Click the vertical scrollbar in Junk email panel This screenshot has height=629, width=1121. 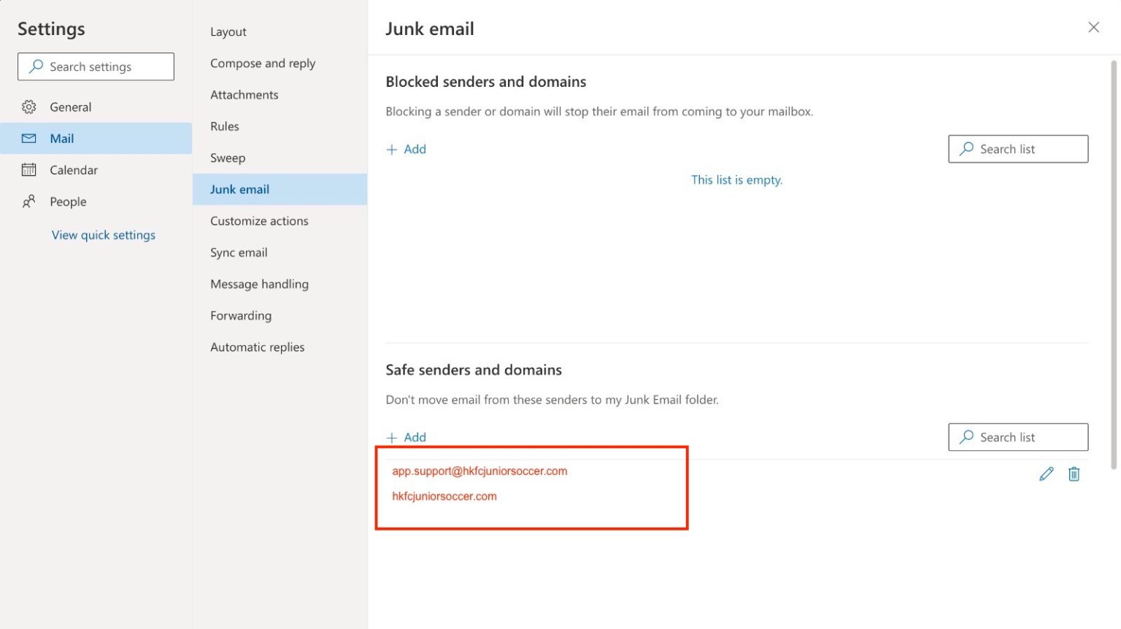tap(1114, 263)
